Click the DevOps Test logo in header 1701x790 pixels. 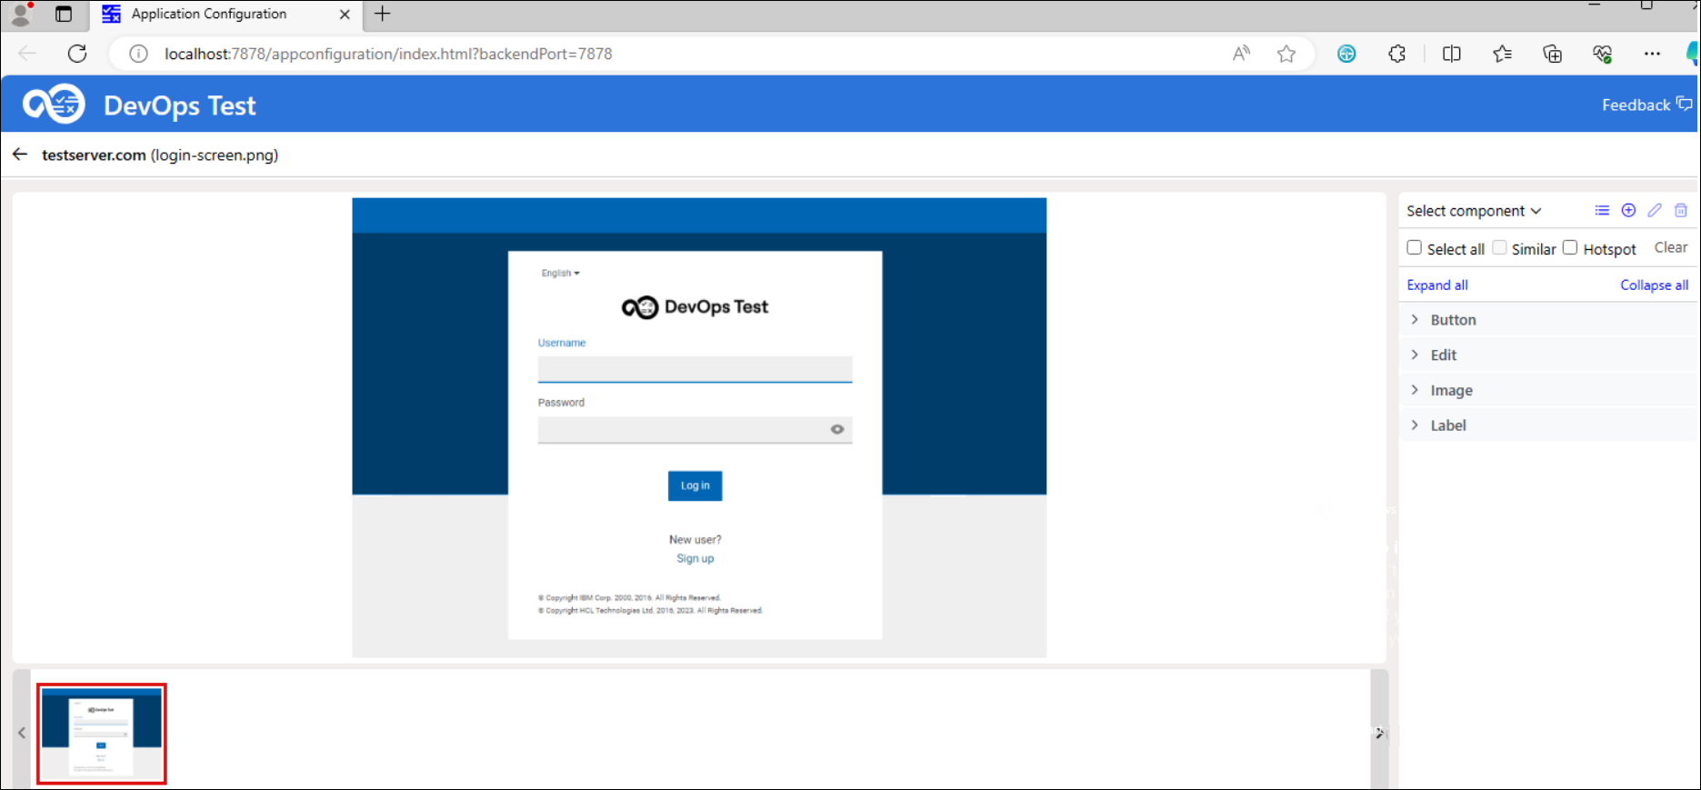point(54,105)
